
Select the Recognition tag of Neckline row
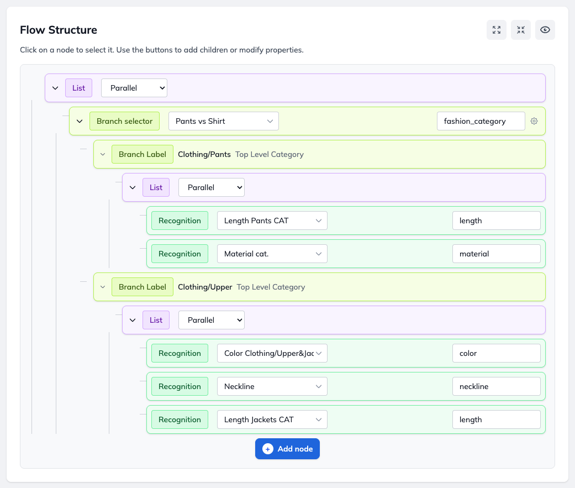(x=180, y=386)
